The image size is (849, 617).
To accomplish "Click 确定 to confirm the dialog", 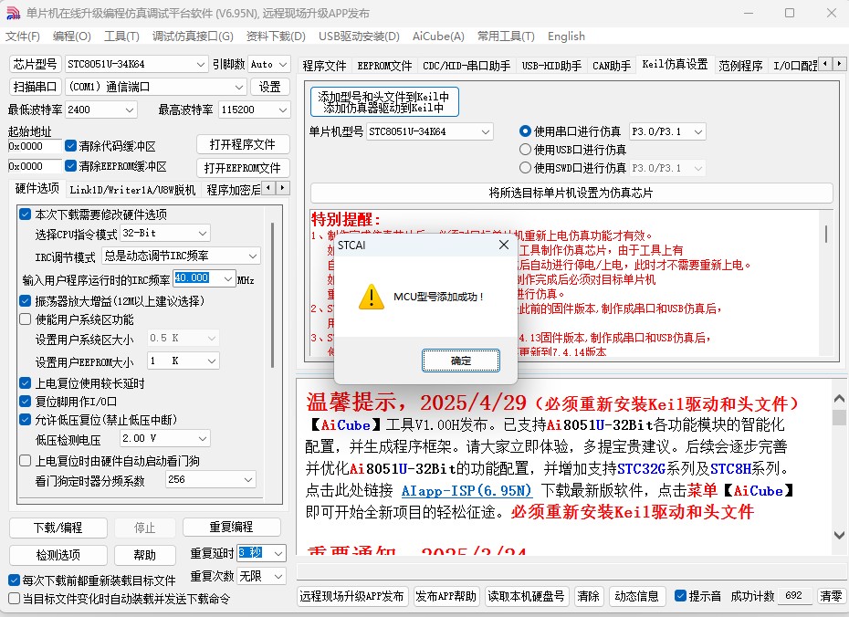I will click(461, 361).
